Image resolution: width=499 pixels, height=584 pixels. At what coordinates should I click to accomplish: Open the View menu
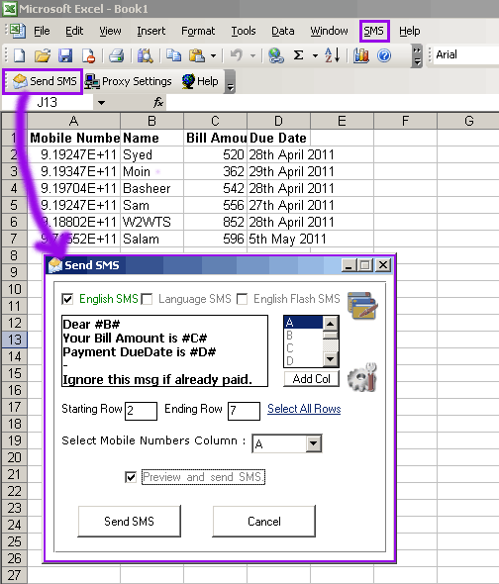pos(110,31)
